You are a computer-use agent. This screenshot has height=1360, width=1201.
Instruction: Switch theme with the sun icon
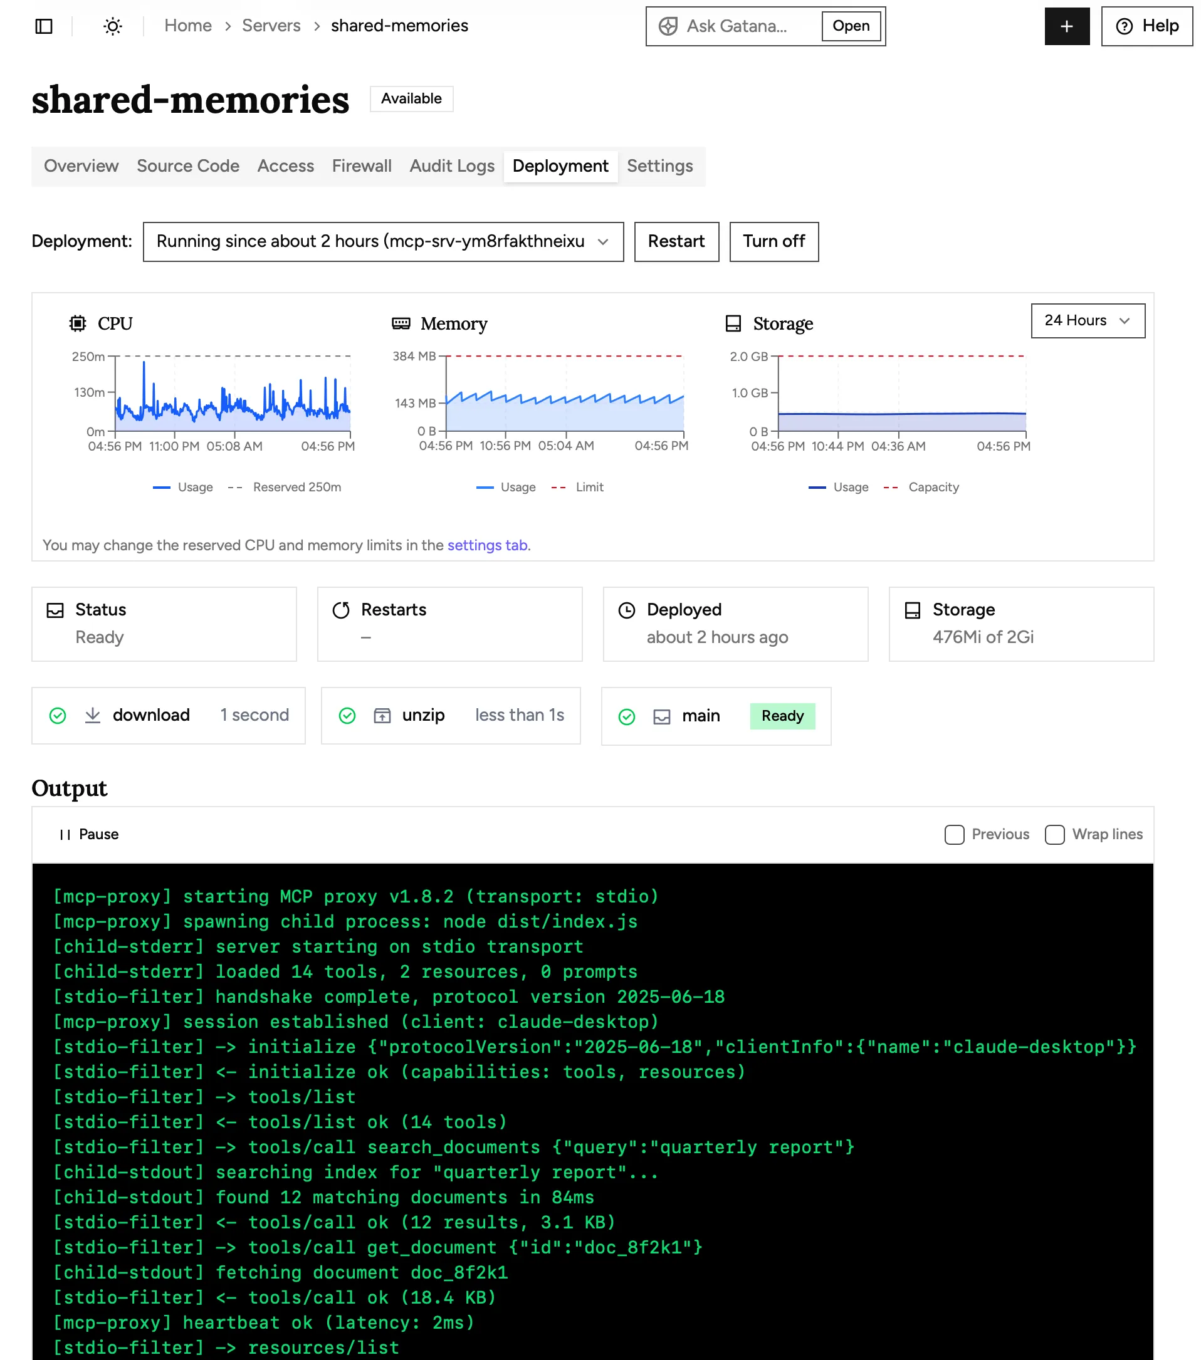pyautogui.click(x=112, y=26)
